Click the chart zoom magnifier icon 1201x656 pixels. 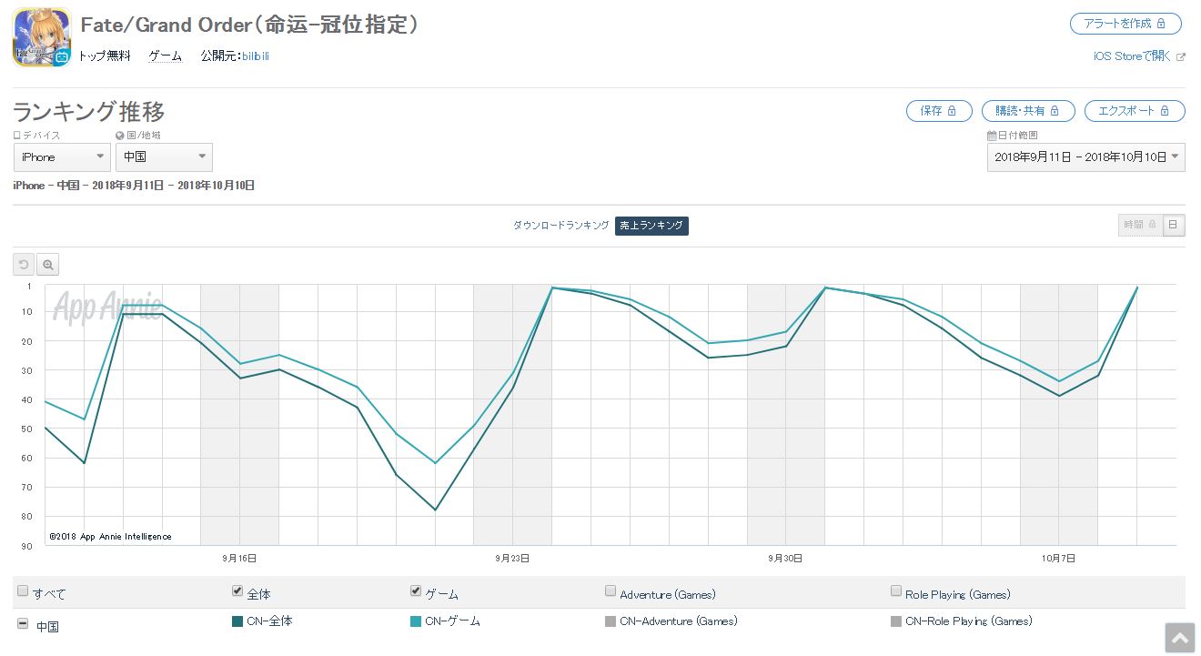[48, 265]
